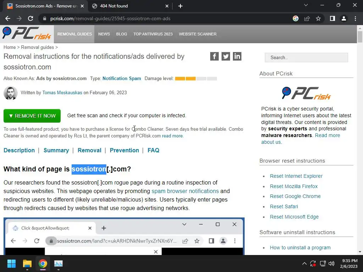
Task: Jump to Summary section
Action: 56,150
